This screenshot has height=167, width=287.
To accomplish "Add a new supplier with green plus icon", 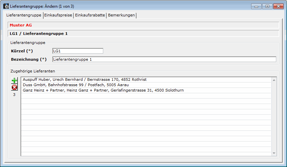I will click(14, 81).
